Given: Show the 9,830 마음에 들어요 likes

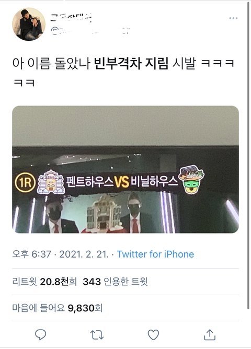Looking at the screenshot, I should (x=57, y=308).
